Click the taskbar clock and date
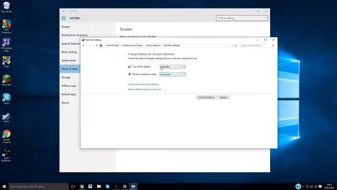Viewport: 337px width, 190px height. click(329, 186)
